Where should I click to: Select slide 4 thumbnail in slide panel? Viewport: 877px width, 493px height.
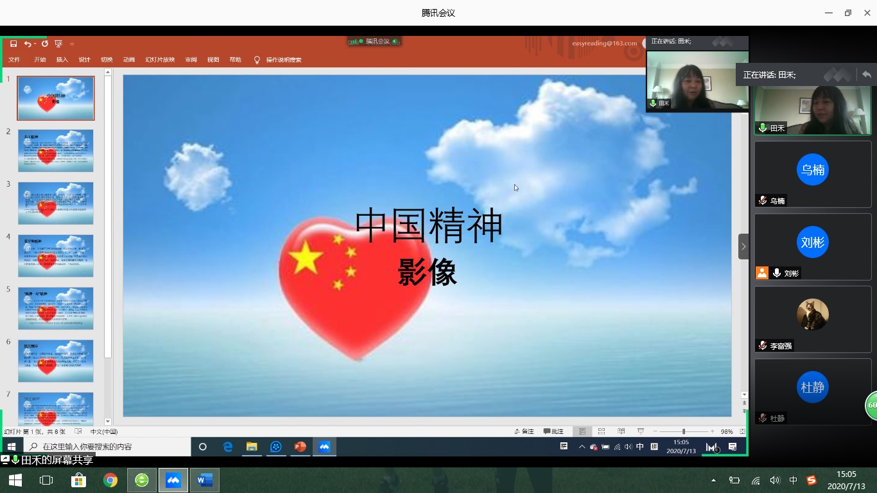[x=56, y=255]
